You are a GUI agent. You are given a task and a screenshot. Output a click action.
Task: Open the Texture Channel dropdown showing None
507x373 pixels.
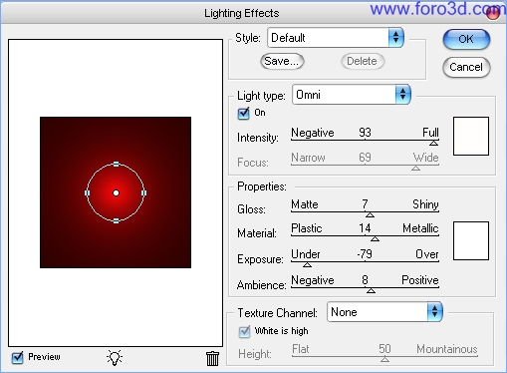[384, 312]
